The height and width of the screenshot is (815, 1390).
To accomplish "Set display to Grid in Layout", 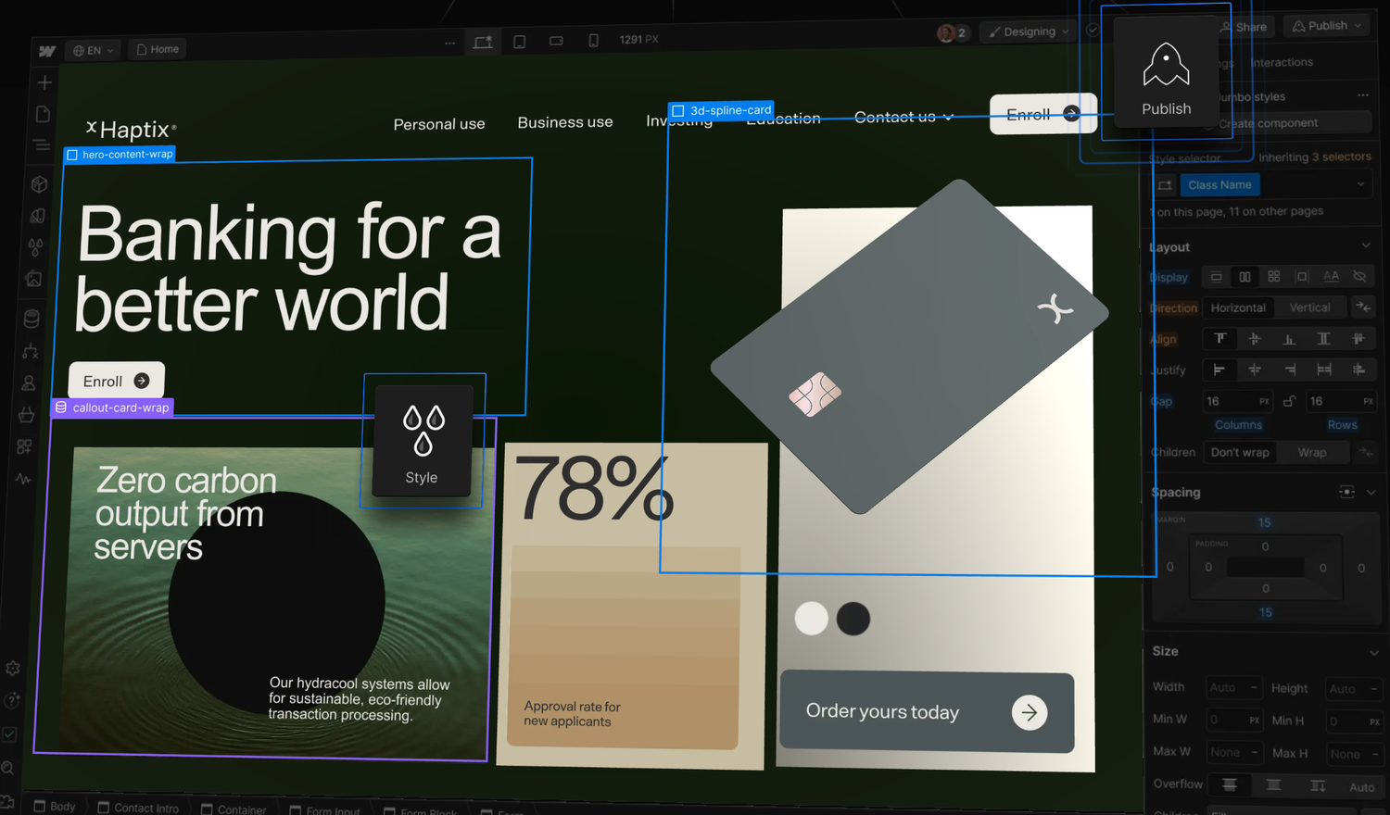I will point(1274,276).
